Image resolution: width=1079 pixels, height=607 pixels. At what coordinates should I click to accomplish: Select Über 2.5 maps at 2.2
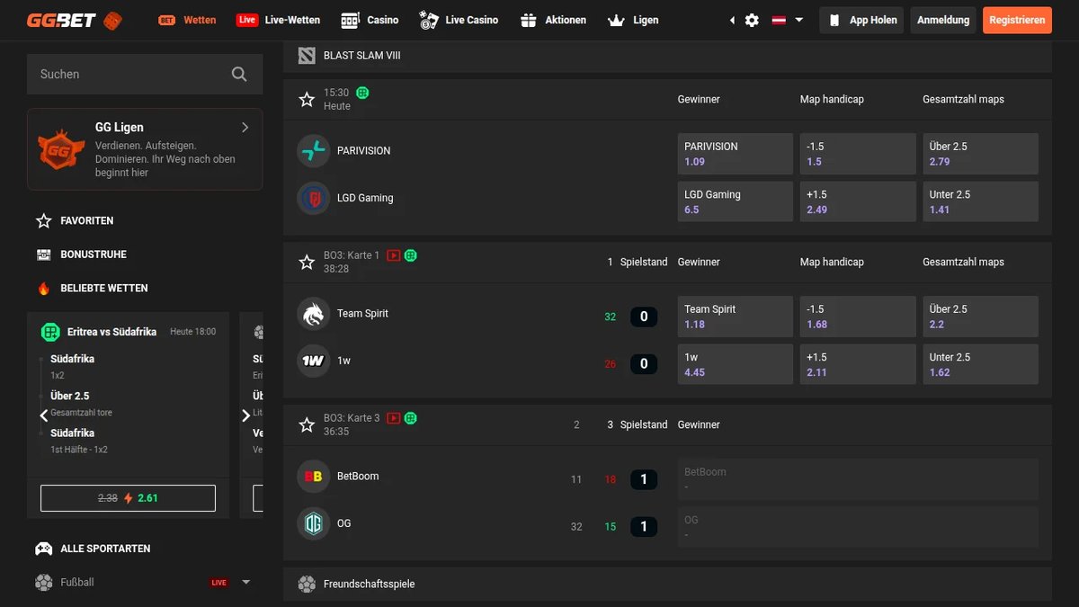pos(981,317)
